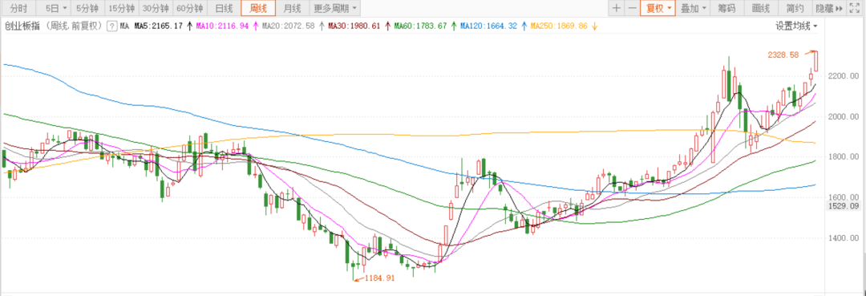The image size is (866, 296).
Task: Click the minus zoom-out chart icon
Action: (x=632, y=8)
